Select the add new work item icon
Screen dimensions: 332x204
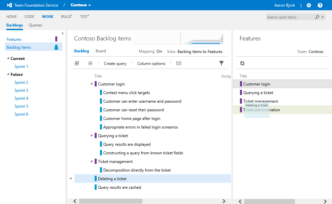coord(76,63)
